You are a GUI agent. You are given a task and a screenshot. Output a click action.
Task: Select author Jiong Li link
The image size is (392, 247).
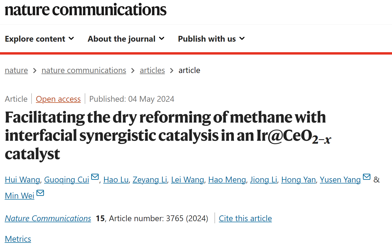264,180
